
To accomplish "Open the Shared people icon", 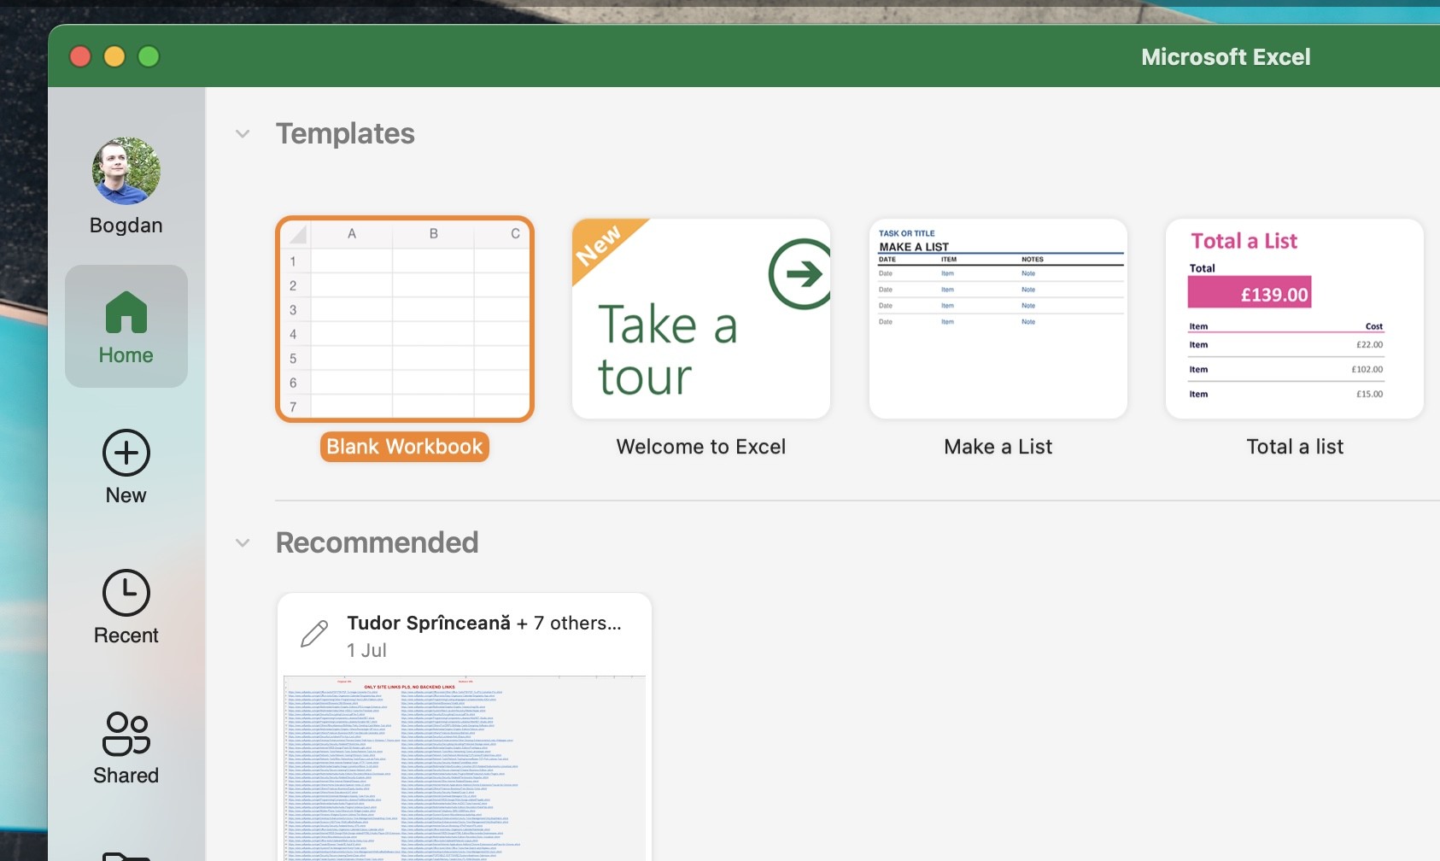I will pyautogui.click(x=126, y=733).
